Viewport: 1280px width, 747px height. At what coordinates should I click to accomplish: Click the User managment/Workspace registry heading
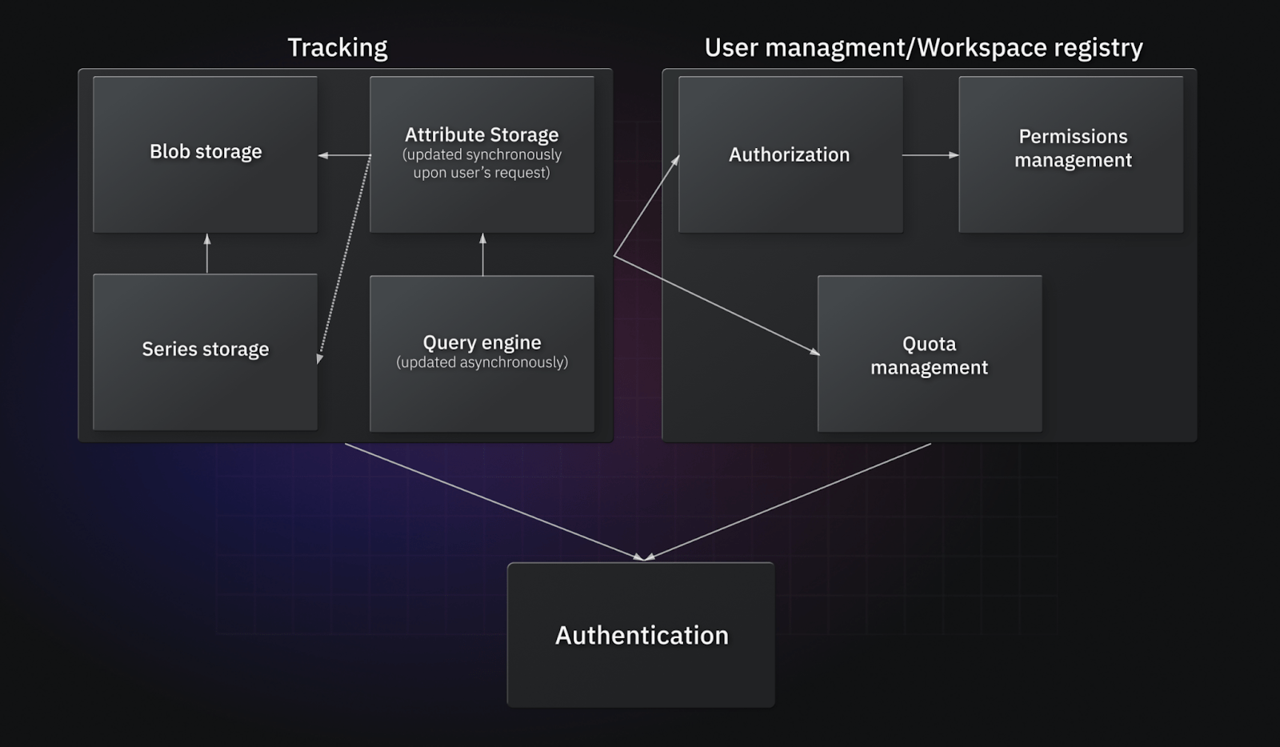(x=923, y=46)
